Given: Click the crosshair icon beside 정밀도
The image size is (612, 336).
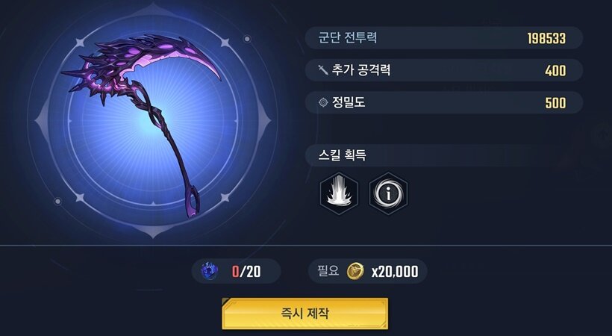Looking at the screenshot, I should [322, 102].
